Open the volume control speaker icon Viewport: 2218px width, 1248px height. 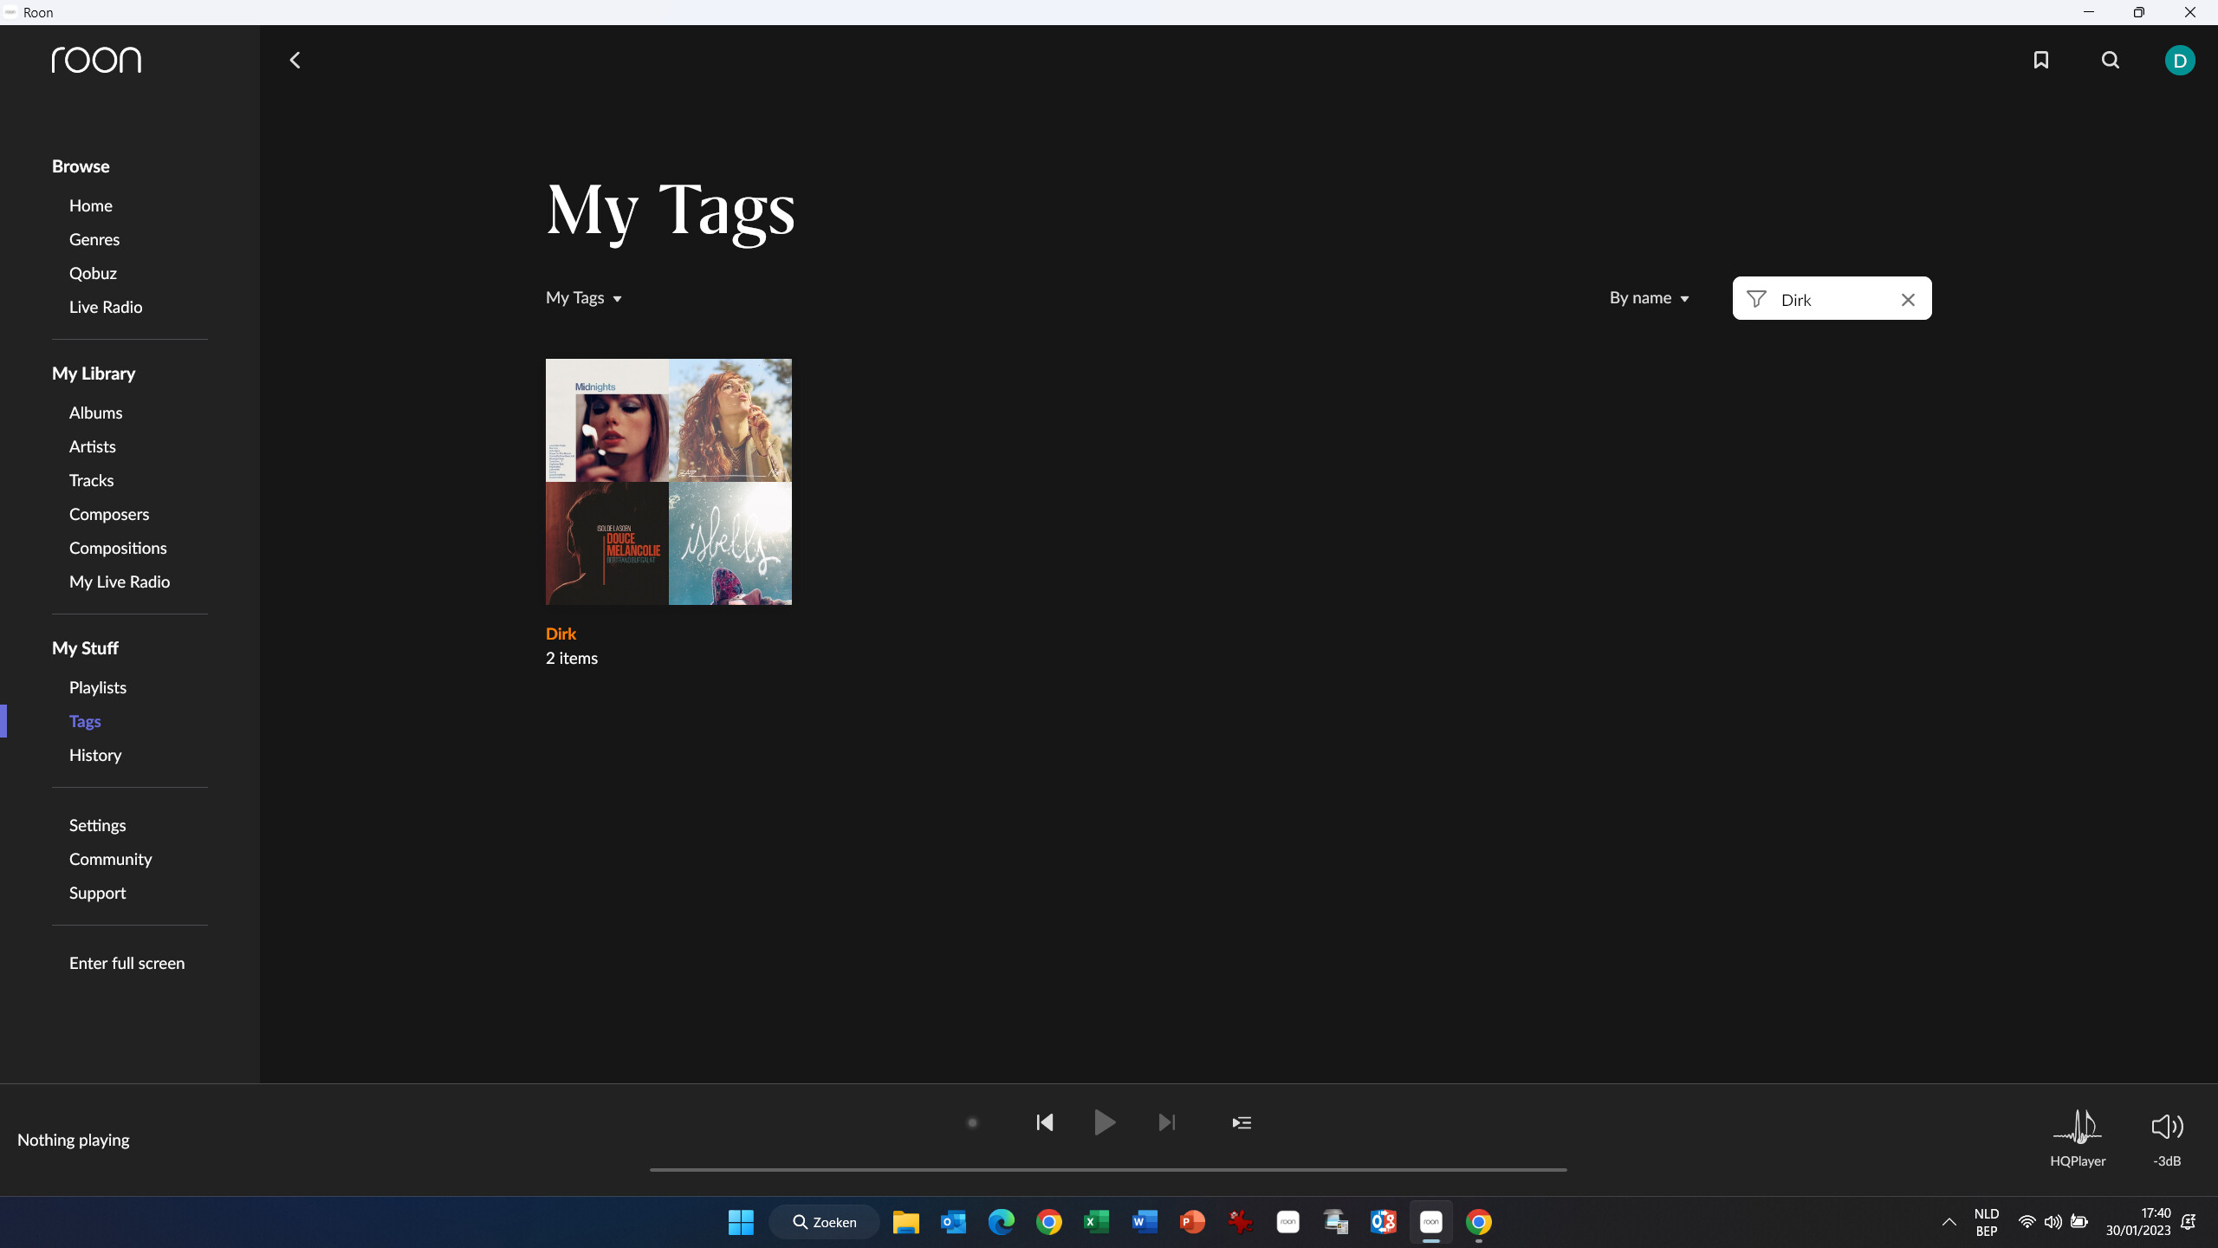(x=2166, y=1127)
